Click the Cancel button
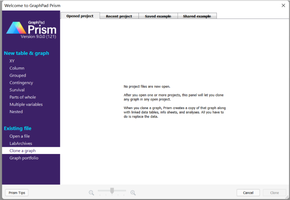 point(248,193)
